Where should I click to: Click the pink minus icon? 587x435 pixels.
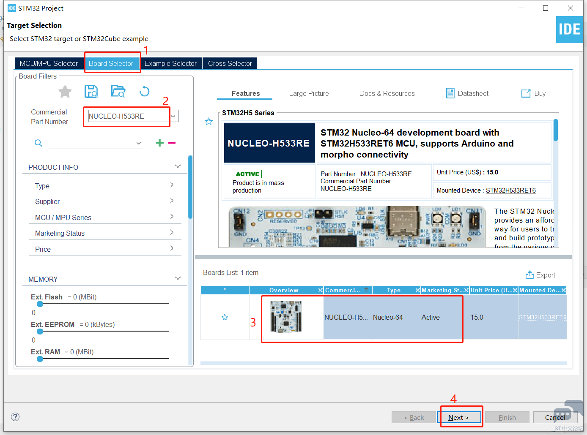pos(172,143)
